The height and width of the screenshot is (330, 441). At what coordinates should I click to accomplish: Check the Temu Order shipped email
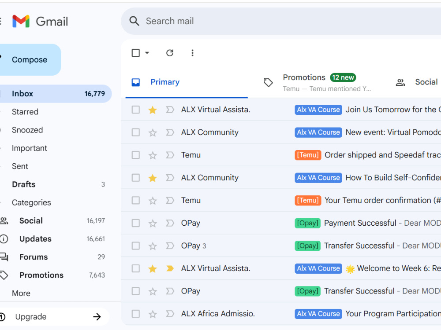[x=135, y=155]
